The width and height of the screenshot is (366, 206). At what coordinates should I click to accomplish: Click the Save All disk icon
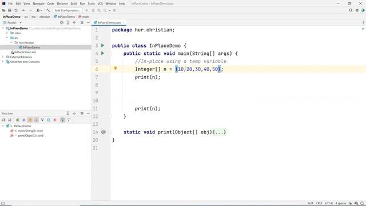10,10
